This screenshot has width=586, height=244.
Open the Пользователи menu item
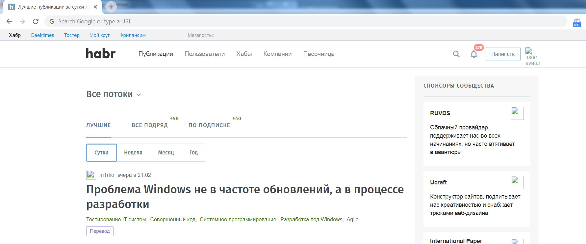click(205, 54)
